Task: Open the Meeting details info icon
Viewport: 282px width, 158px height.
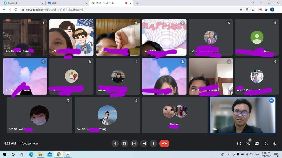Action: (x=239, y=143)
